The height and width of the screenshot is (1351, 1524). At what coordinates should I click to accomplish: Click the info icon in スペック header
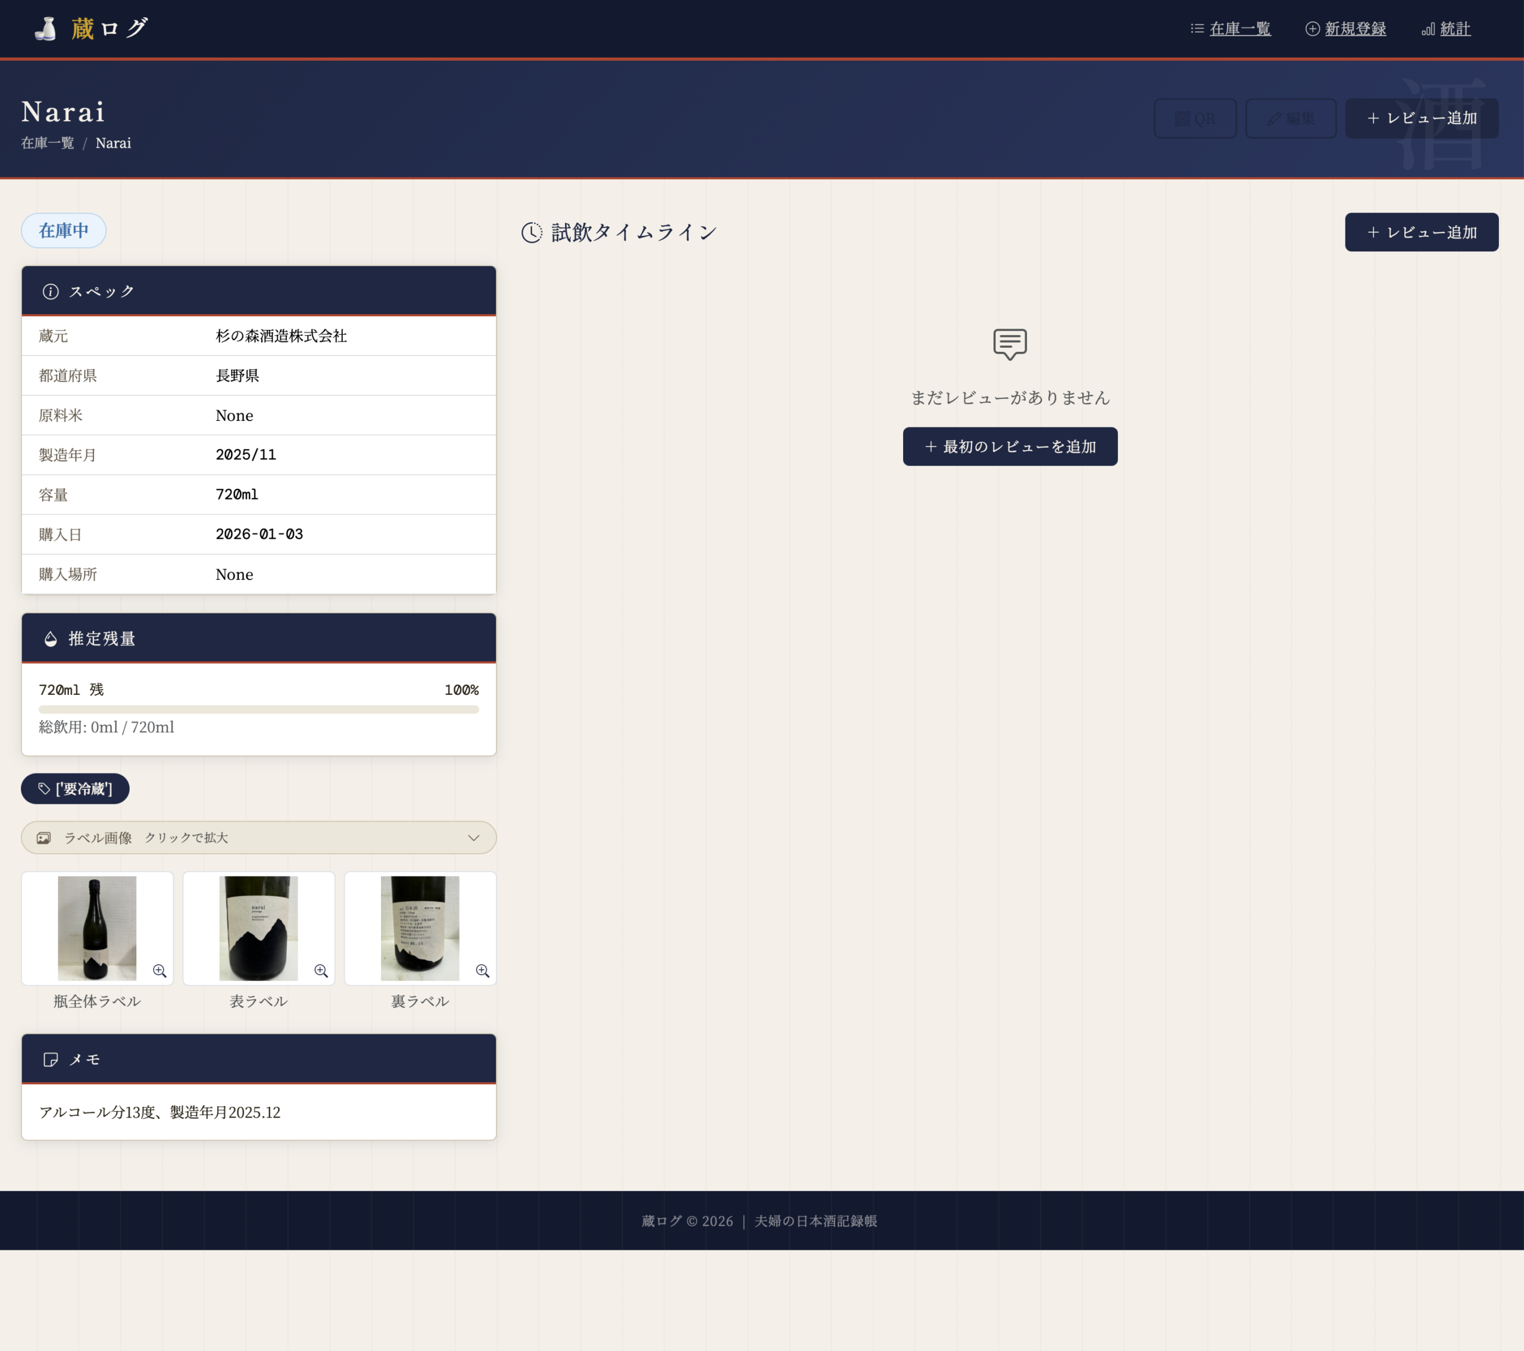pos(51,292)
